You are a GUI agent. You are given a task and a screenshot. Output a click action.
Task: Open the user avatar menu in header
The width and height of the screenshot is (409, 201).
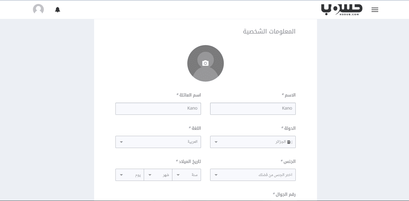click(x=38, y=9)
